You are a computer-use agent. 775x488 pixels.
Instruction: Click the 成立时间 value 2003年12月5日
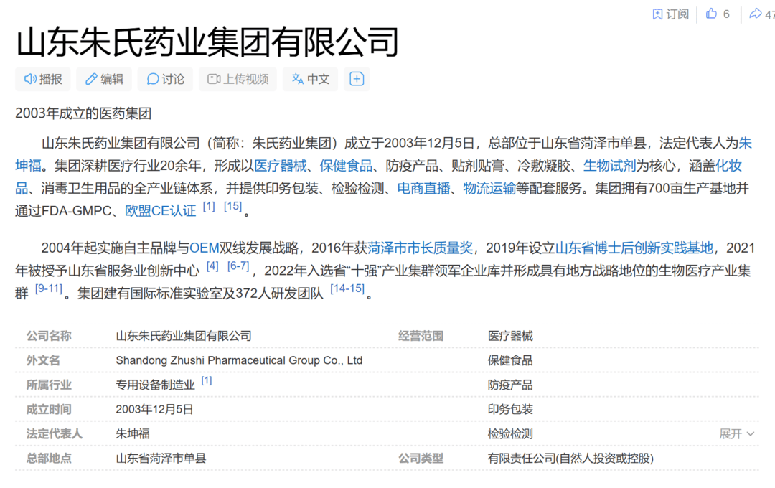(154, 409)
